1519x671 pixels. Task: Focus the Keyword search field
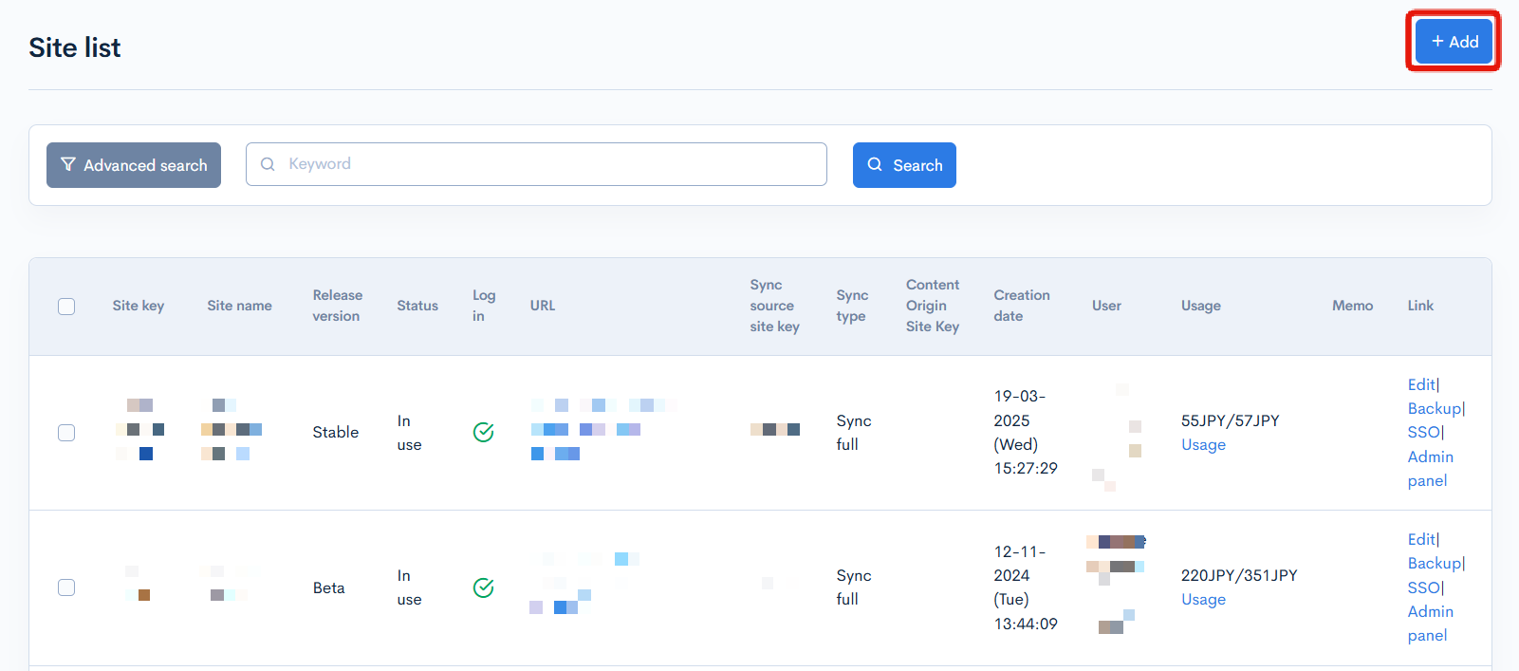coord(550,164)
